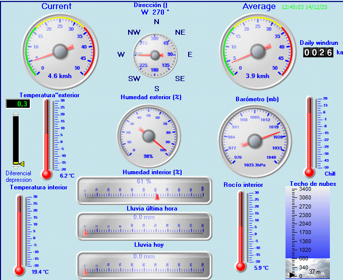The height and width of the screenshot is (280, 343).
Task: Click the Current wind speed gauge
Action: point(60,51)
